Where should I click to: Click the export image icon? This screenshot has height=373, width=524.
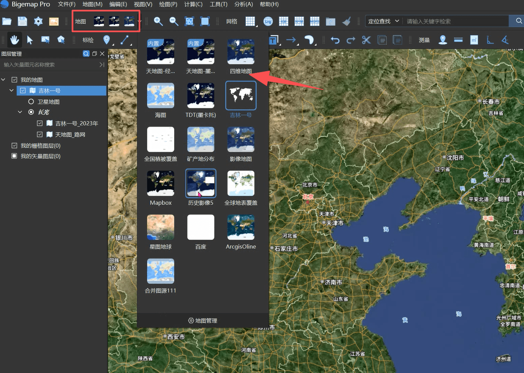point(54,21)
